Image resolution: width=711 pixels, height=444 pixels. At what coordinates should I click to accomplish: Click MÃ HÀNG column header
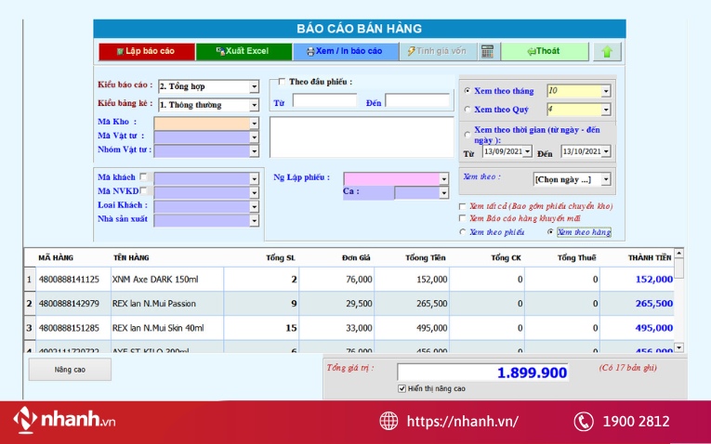pyautogui.click(x=56, y=258)
